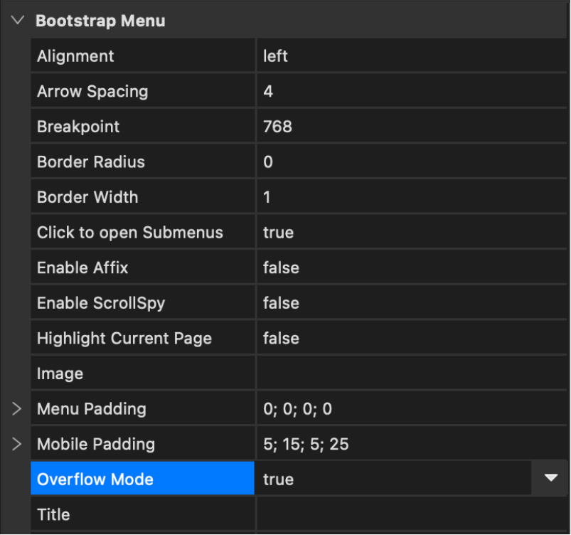Screen dimensions: 571x535
Task: Select the Alignment property label
Action: (x=75, y=56)
